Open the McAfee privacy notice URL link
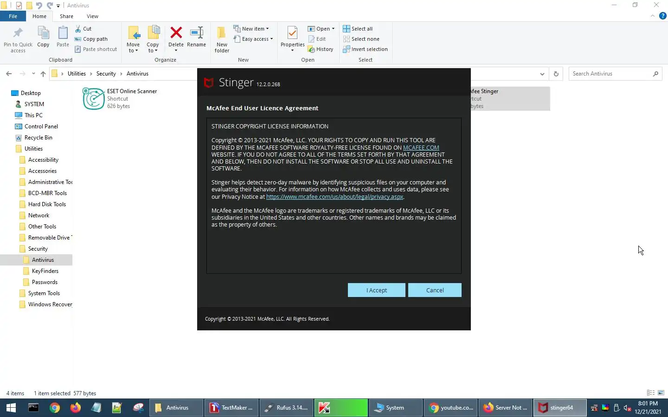Image resolution: width=668 pixels, height=417 pixels. 334,197
